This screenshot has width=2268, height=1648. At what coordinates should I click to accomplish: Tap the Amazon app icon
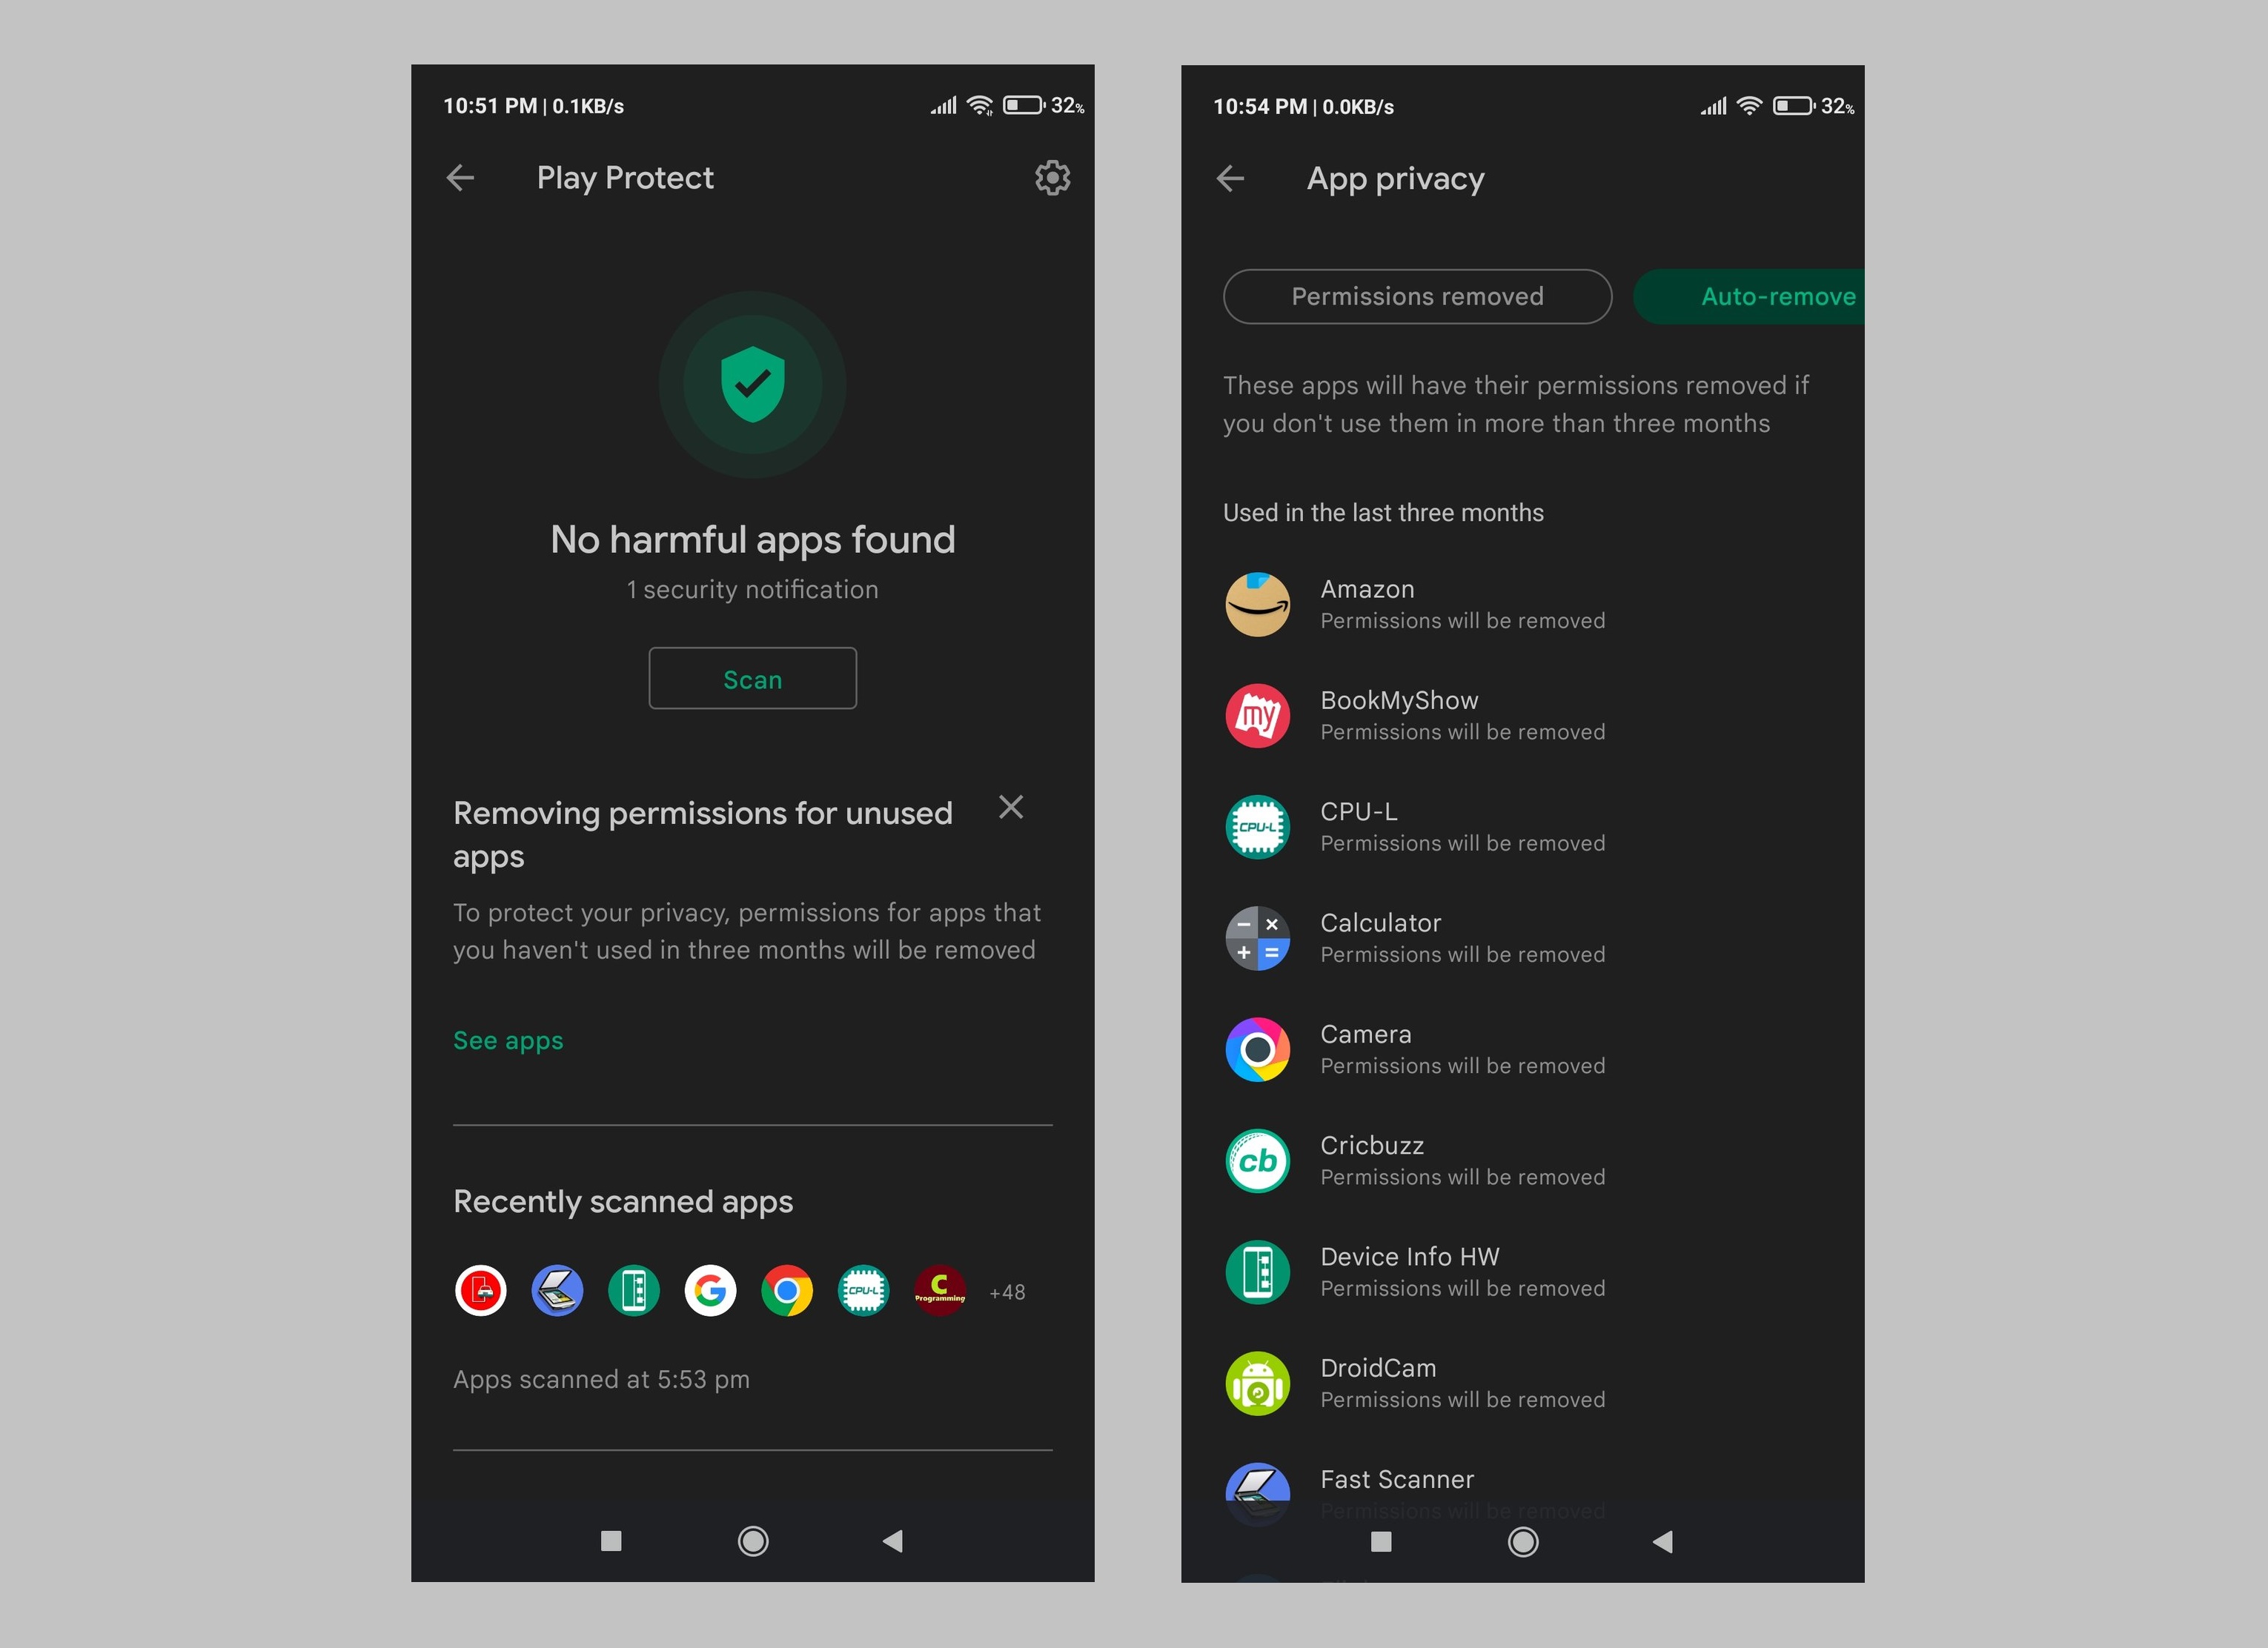[1257, 604]
